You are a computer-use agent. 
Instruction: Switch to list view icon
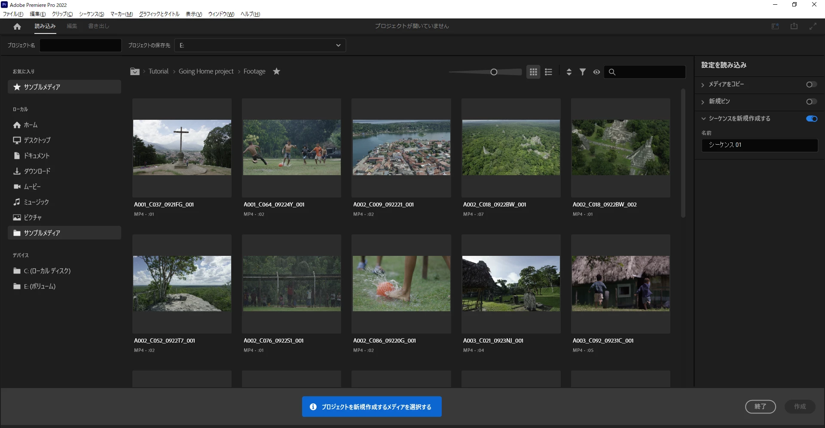(548, 72)
